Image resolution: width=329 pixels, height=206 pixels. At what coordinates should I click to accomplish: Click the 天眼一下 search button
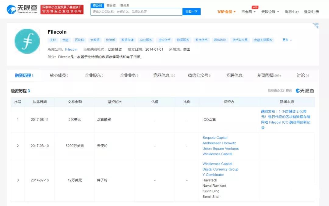192,12
